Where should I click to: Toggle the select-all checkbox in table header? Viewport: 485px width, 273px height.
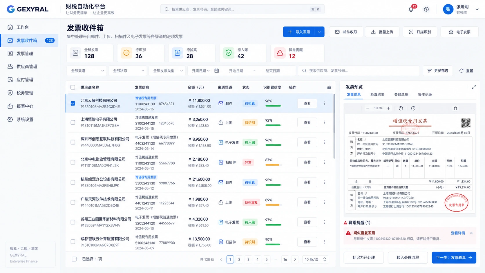point(73,87)
